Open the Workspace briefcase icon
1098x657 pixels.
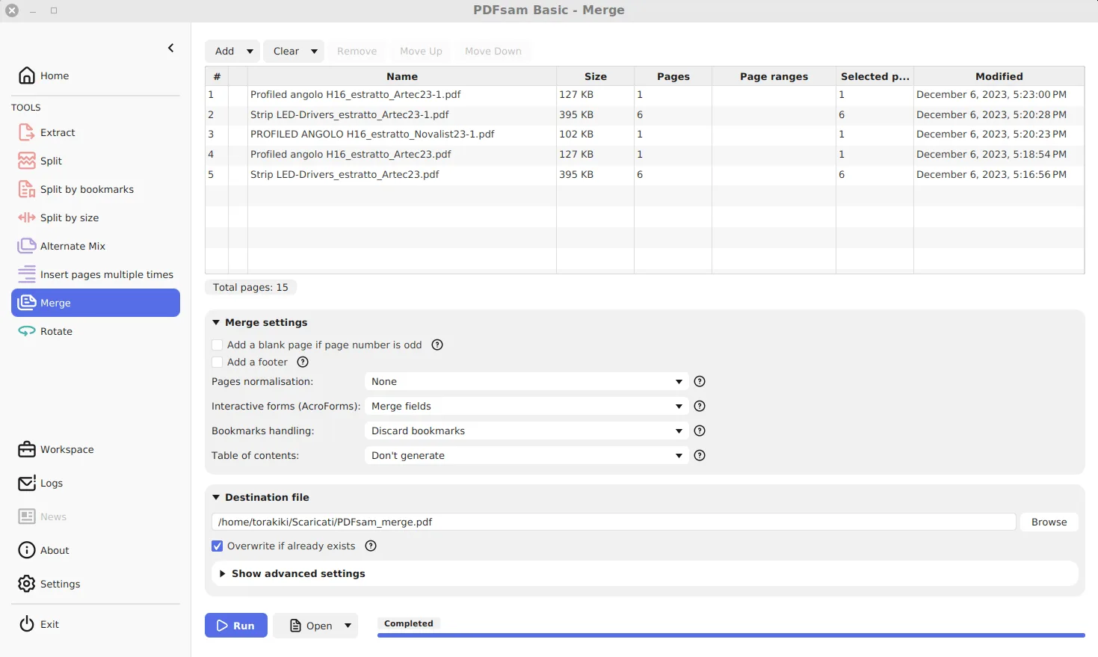tap(27, 449)
